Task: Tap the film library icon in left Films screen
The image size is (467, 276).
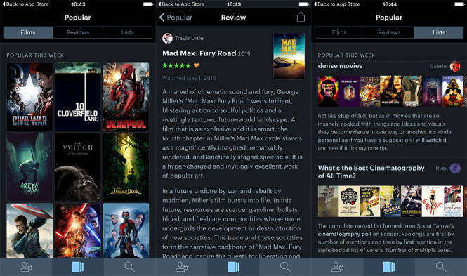Action: point(78,267)
